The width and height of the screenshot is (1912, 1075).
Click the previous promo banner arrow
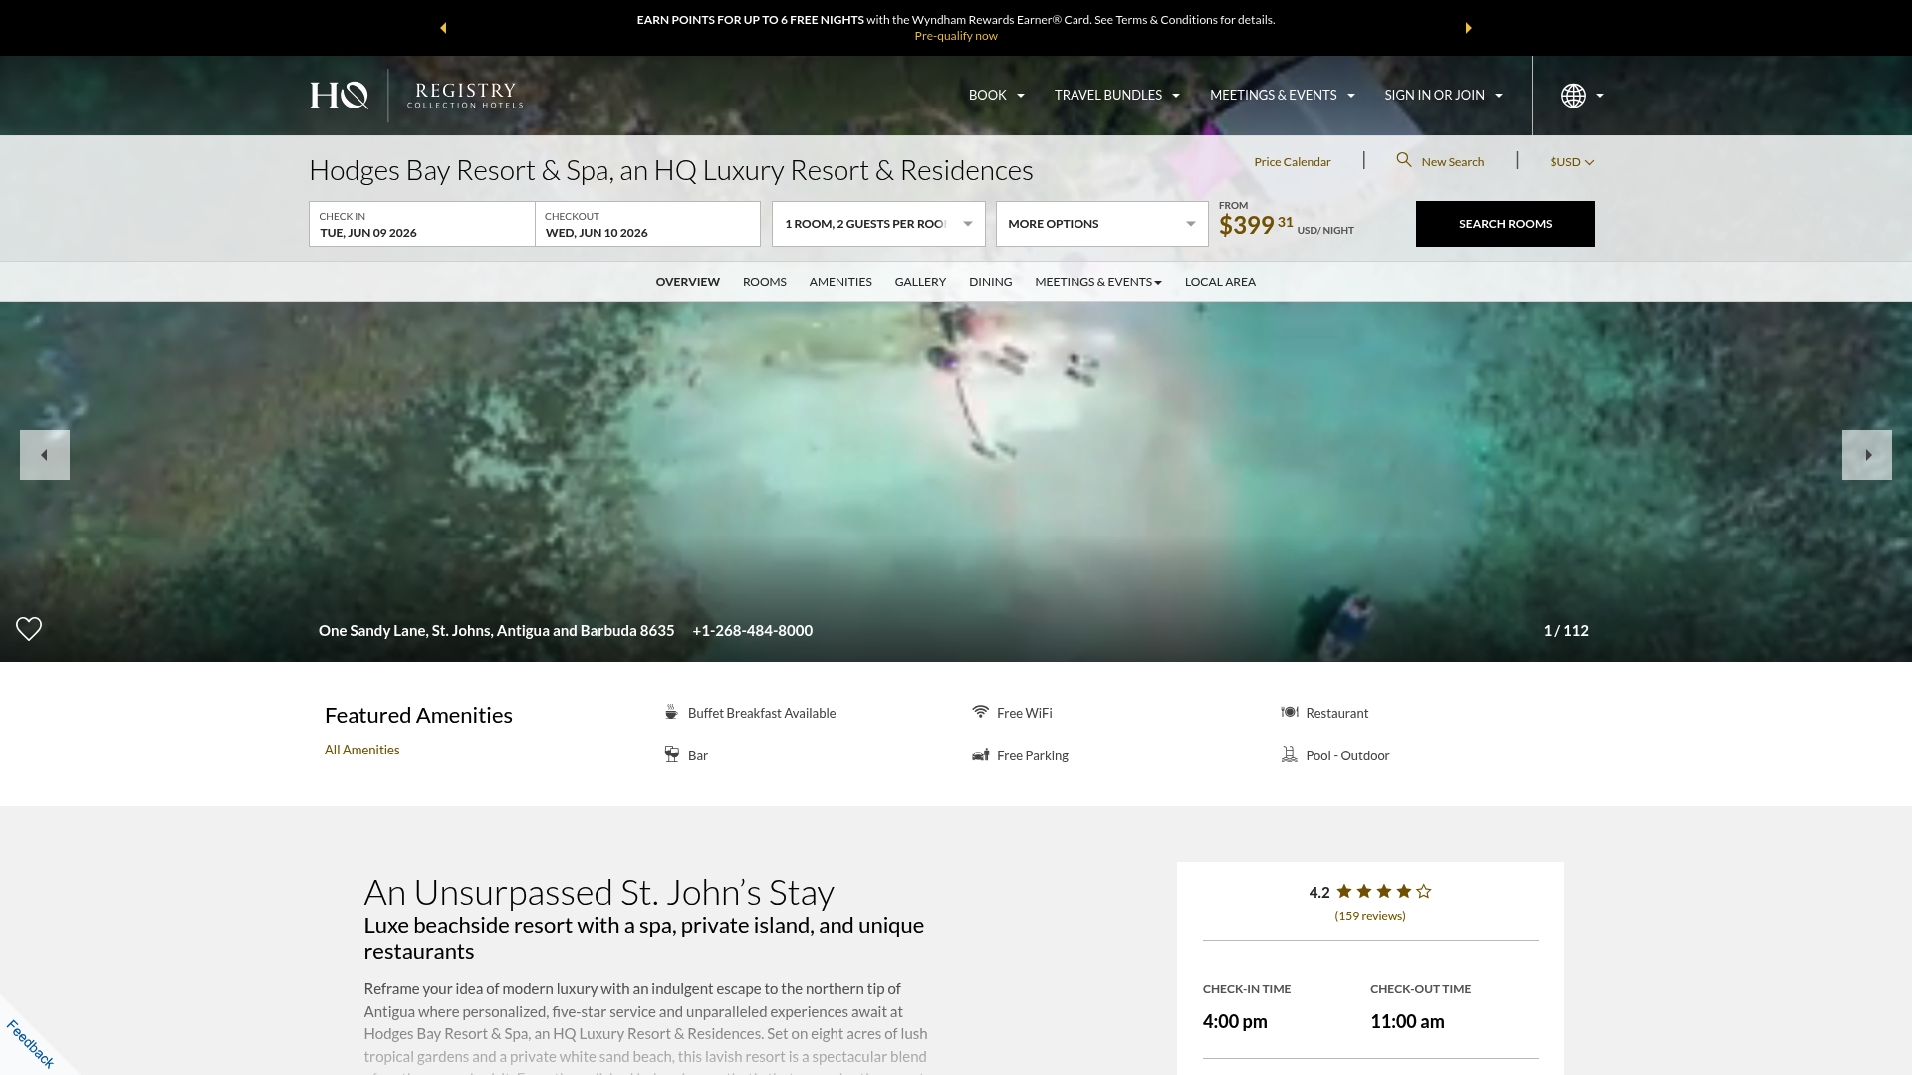[443, 28]
